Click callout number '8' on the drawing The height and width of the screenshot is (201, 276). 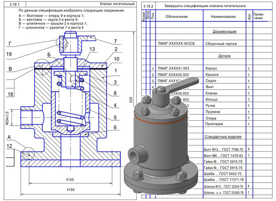(x=115, y=93)
